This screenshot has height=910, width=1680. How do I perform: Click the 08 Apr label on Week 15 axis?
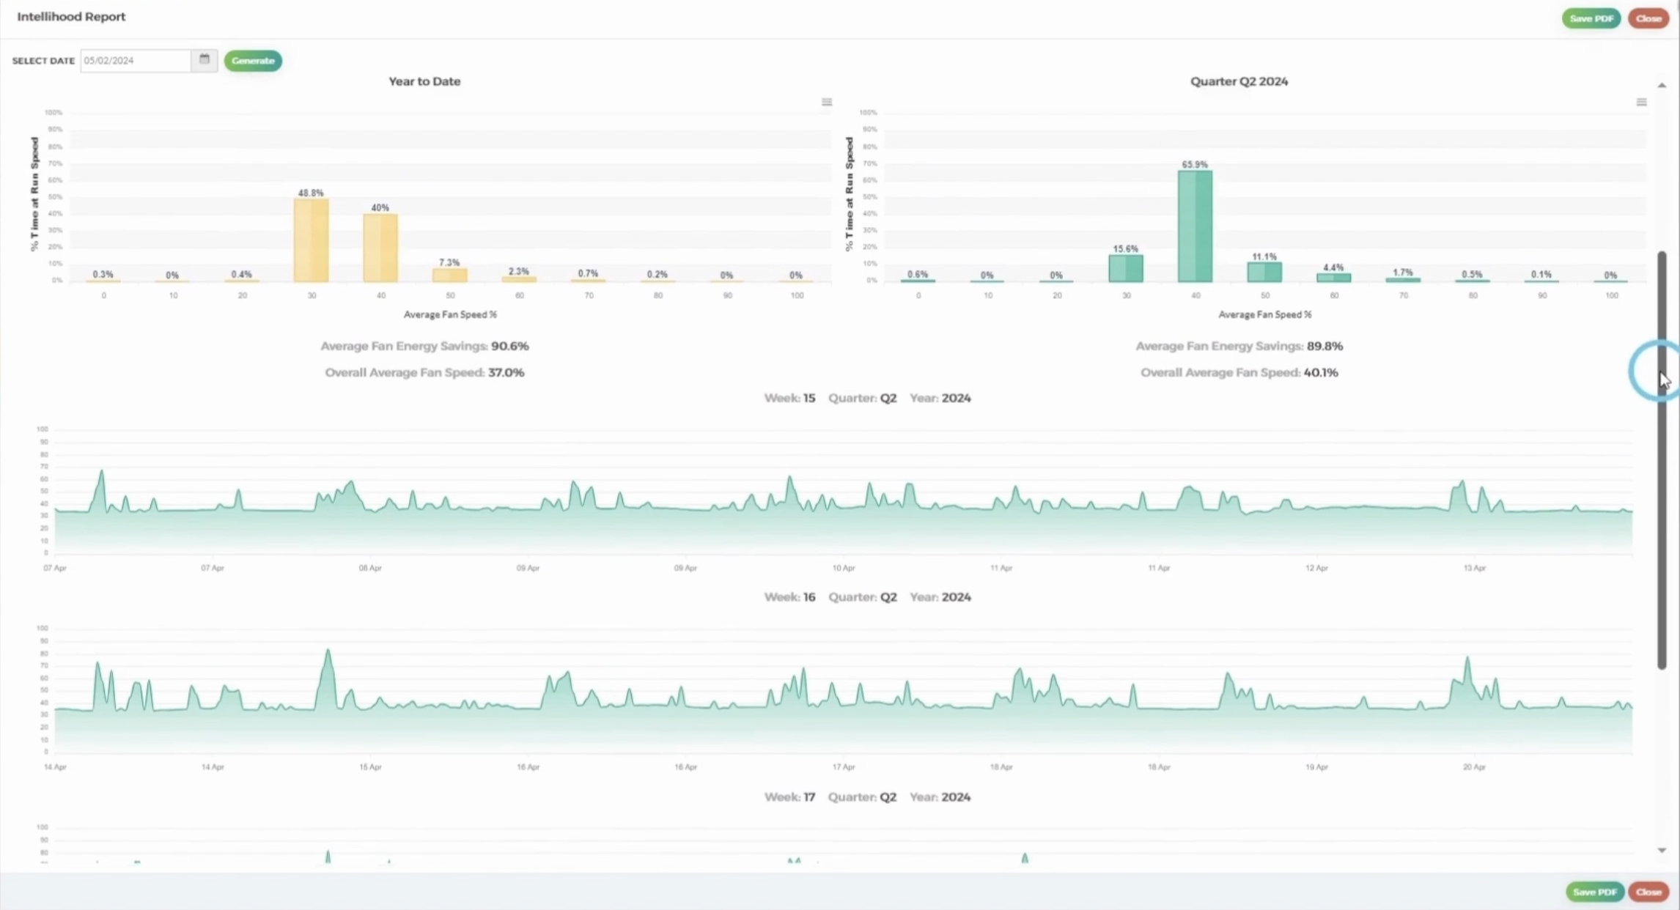point(370,568)
